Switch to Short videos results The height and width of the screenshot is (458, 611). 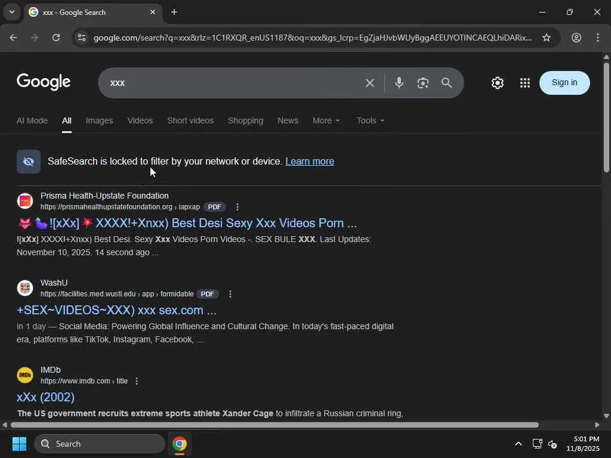pos(190,120)
